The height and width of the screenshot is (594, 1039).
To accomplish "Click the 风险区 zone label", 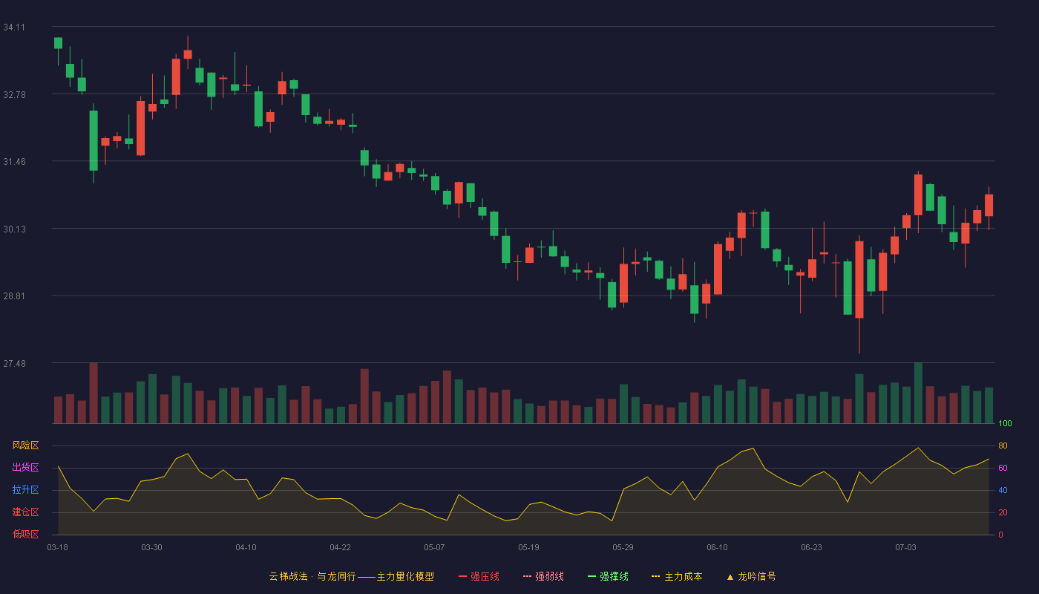I will point(25,446).
